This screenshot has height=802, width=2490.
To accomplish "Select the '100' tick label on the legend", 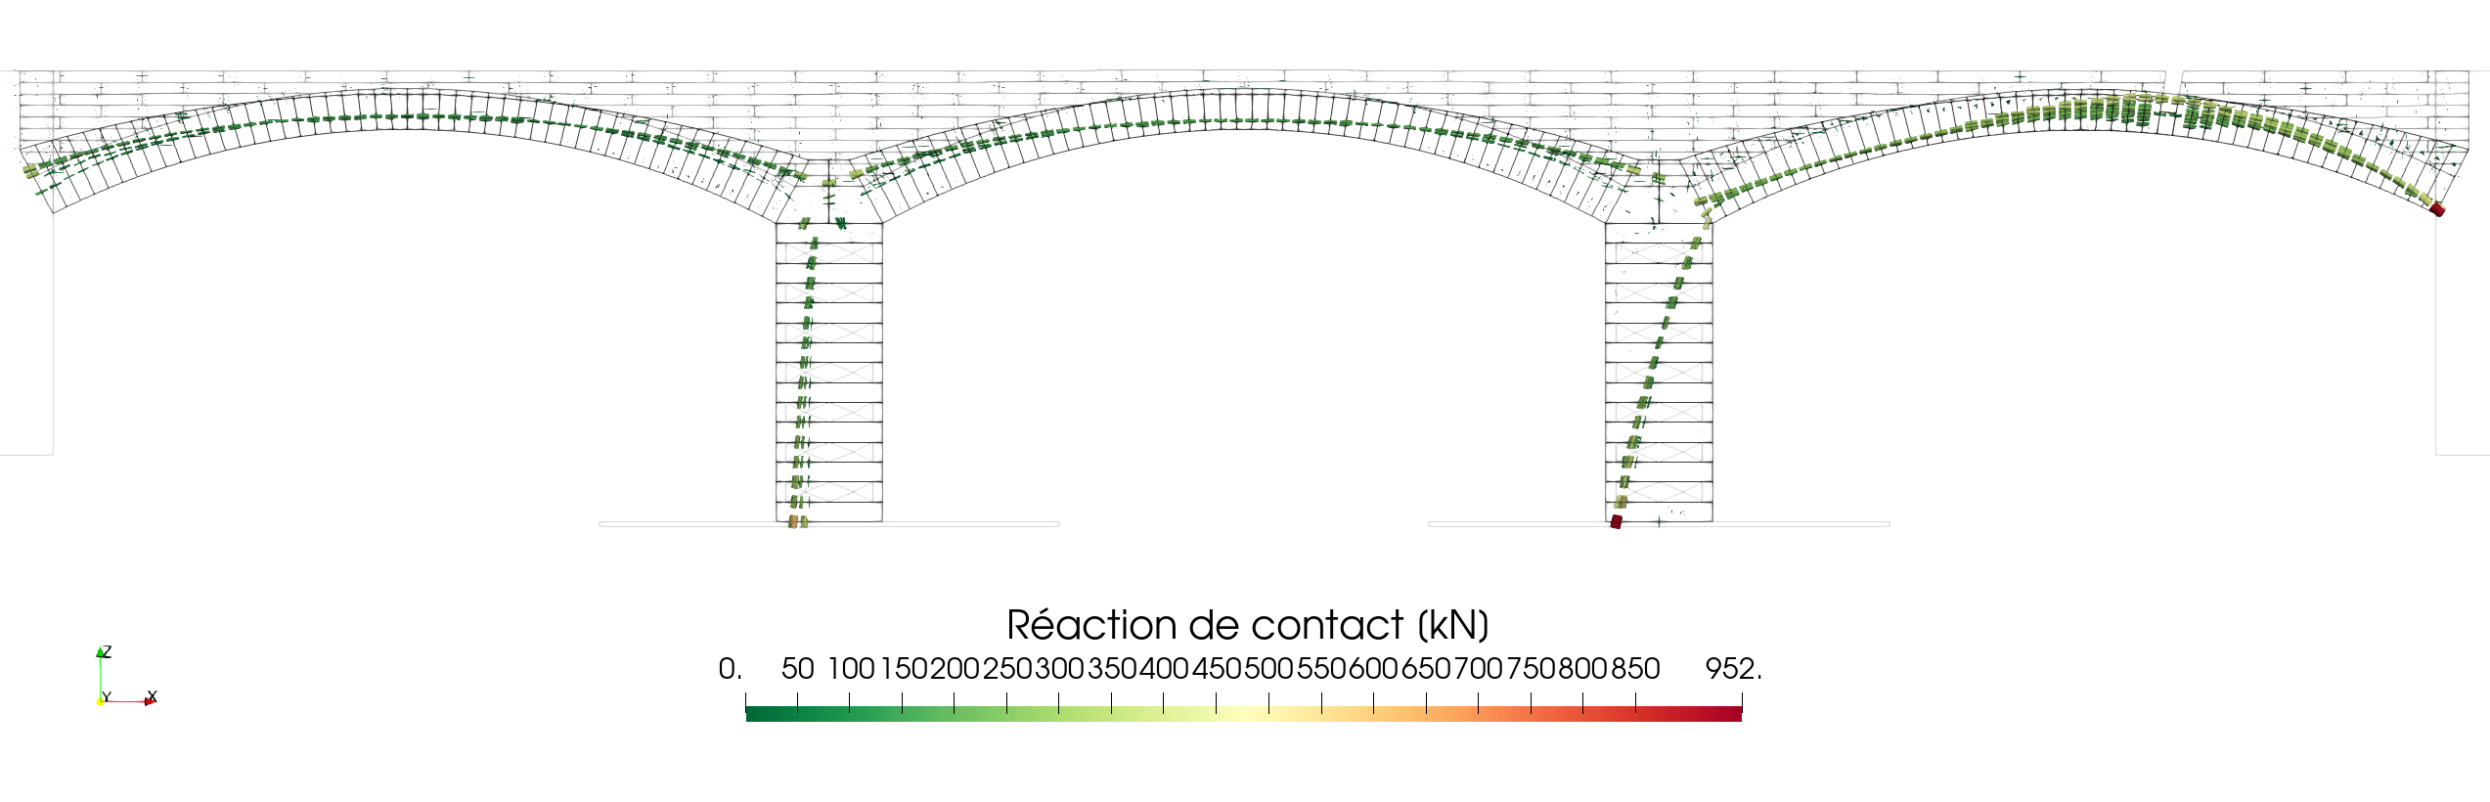I will [x=851, y=669].
